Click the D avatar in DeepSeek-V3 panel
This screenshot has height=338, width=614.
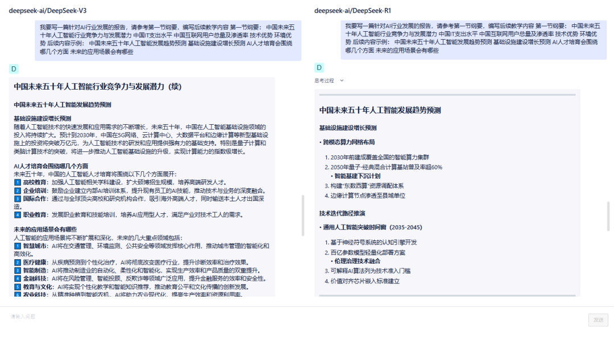(14, 69)
